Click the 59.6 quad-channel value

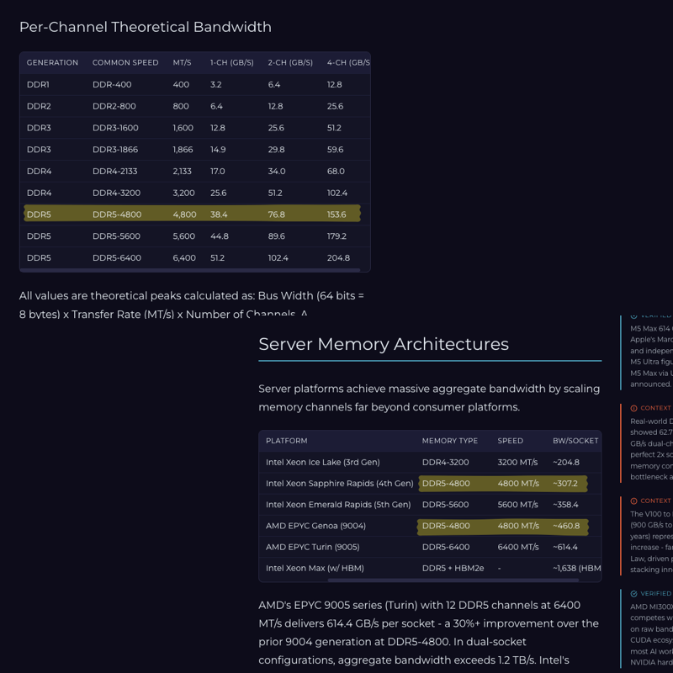[x=335, y=150]
